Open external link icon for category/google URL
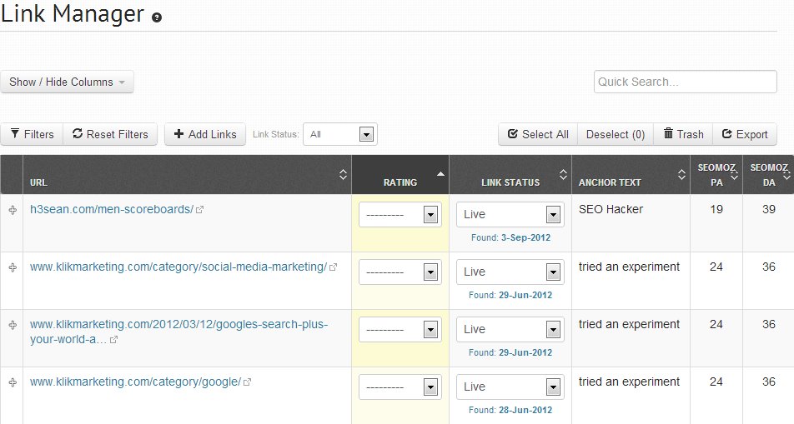This screenshot has height=424, width=794. coord(247,382)
